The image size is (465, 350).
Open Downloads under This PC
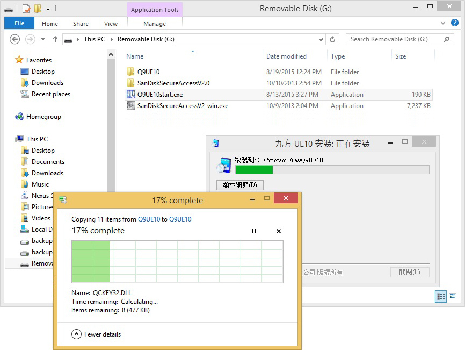(47, 173)
